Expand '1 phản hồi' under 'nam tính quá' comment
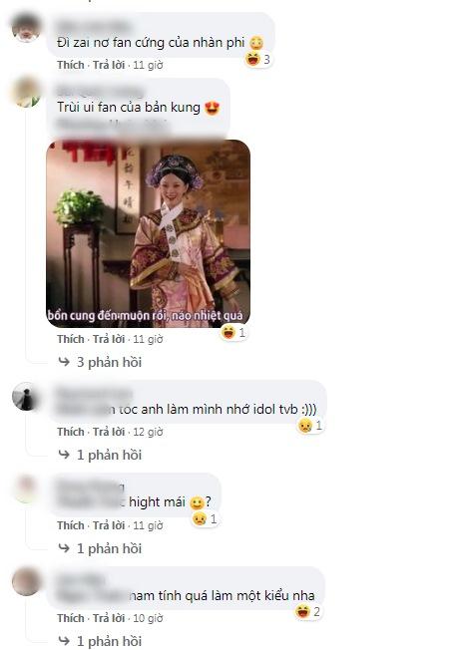Viewport: 462px width, 650px height. [100, 641]
